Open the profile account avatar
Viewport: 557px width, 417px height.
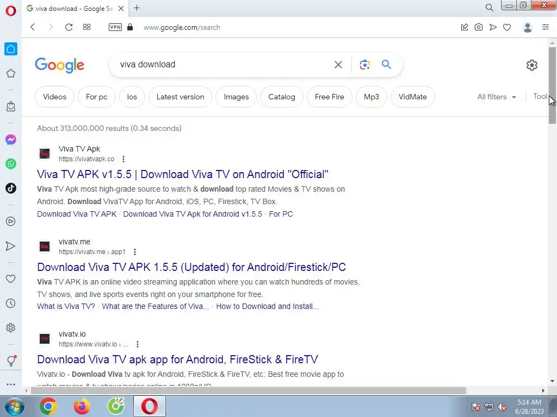click(528, 27)
